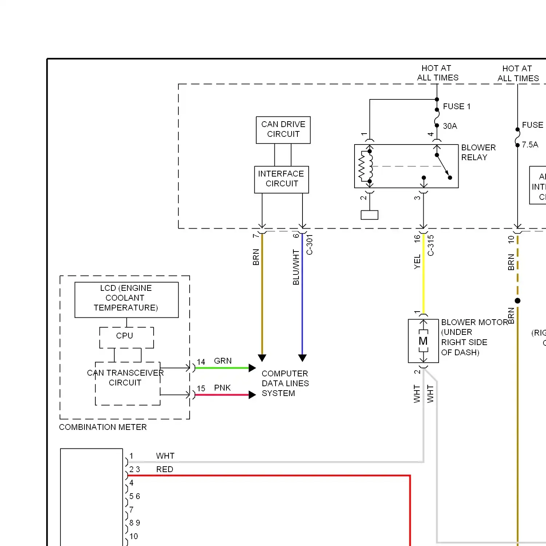Click the blower motor M symbol
546x546 pixels.
point(423,341)
